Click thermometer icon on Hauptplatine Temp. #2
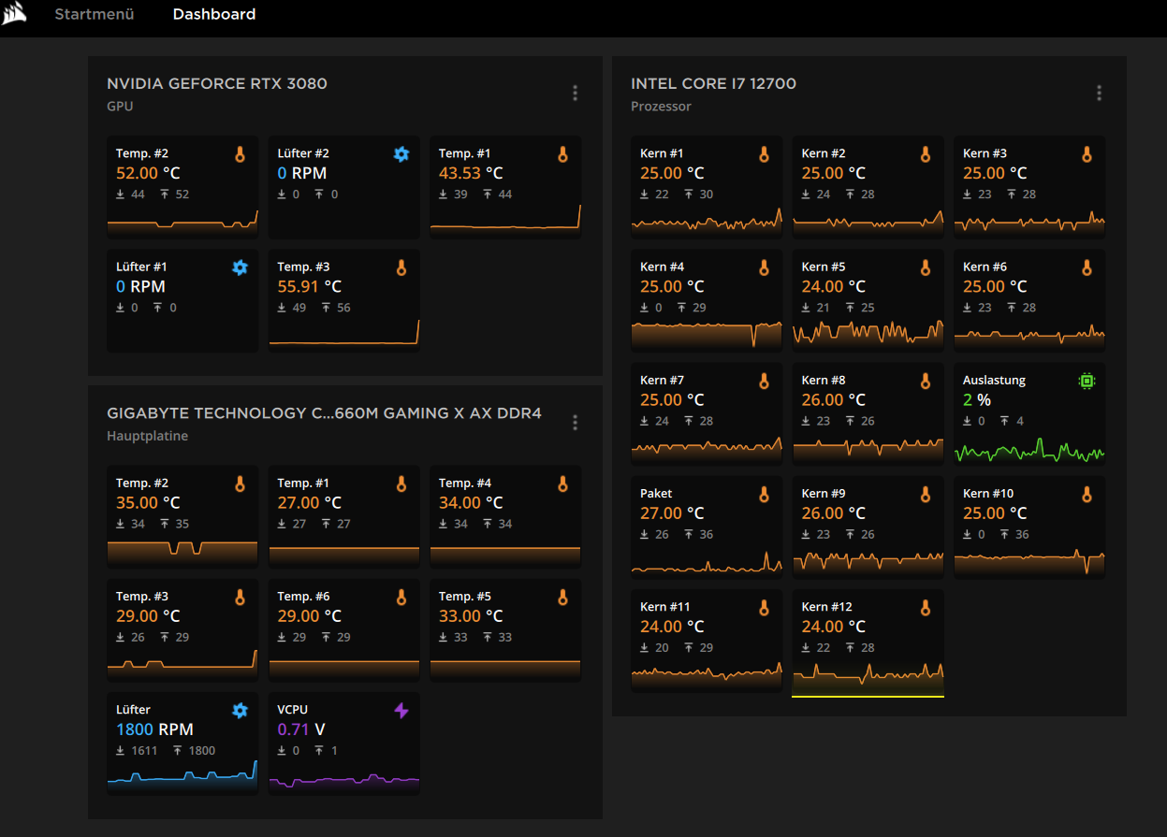1167x837 pixels. pos(240,483)
